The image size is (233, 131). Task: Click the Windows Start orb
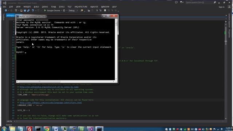tap(4, 129)
